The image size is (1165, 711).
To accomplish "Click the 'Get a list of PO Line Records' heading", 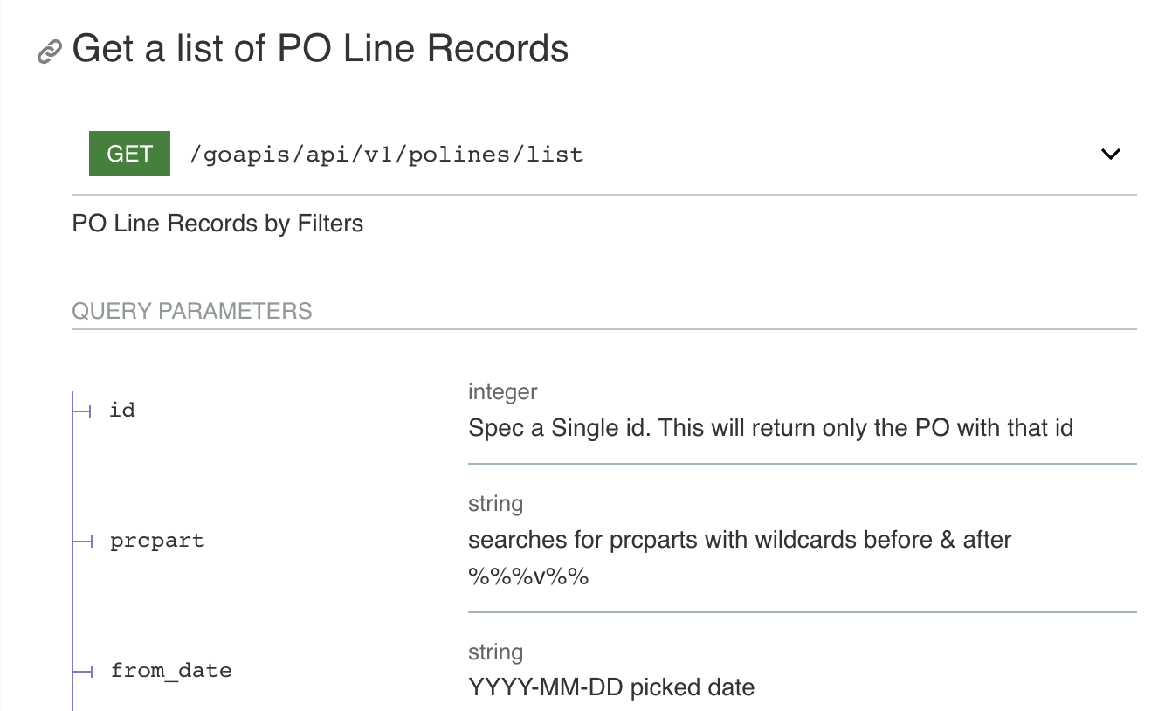I will (x=320, y=49).
